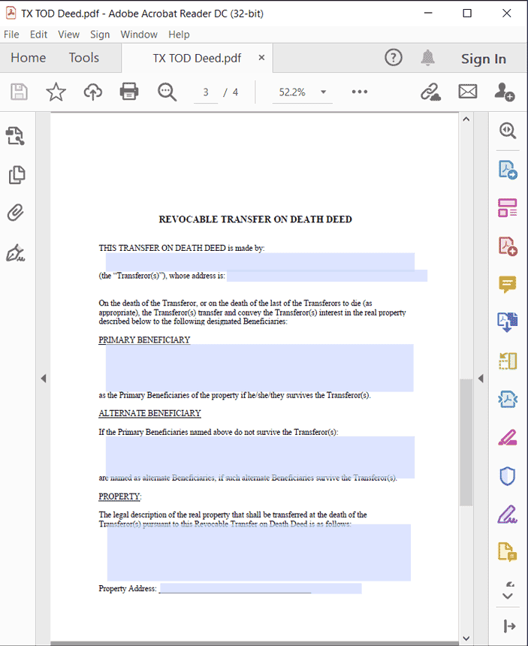The image size is (528, 646).
Task: Collapse the right tools pane arrow
Action: click(481, 378)
